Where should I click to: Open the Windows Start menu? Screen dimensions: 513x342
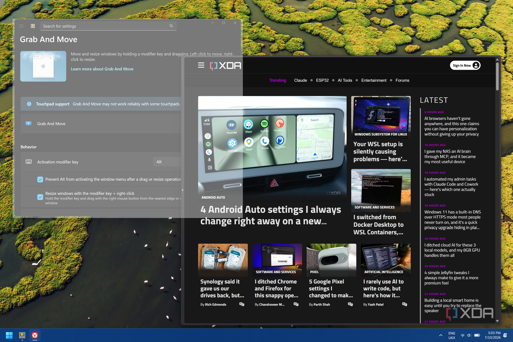(9, 335)
